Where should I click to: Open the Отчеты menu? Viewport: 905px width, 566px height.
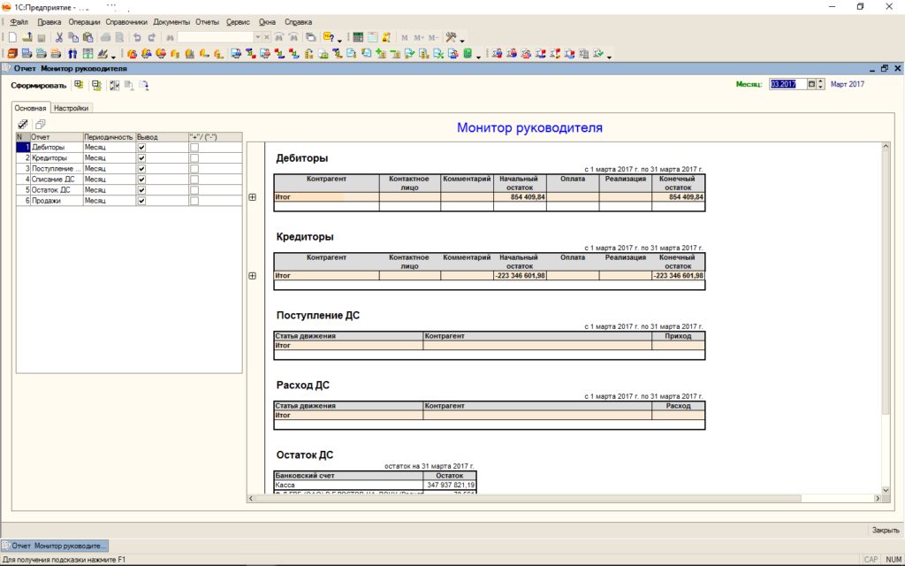tap(207, 21)
